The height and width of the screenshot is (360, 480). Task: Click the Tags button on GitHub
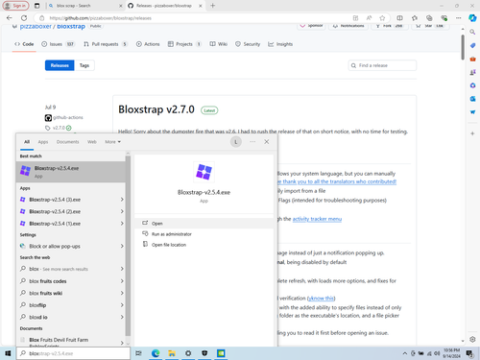84,65
